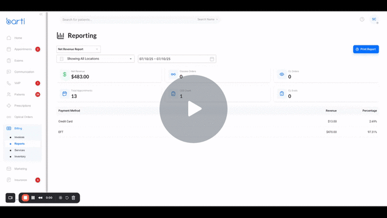Open Exams in the sidebar

pos(19,61)
